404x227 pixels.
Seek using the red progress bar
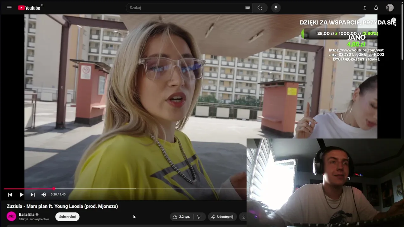click(x=125, y=189)
